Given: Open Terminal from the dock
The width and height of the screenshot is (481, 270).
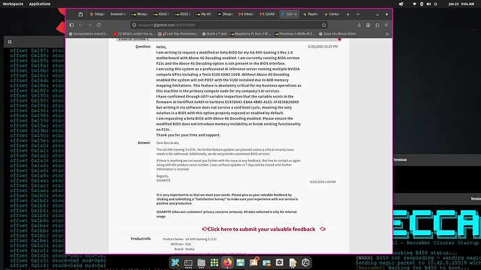Looking at the screenshot, I should [188, 262].
